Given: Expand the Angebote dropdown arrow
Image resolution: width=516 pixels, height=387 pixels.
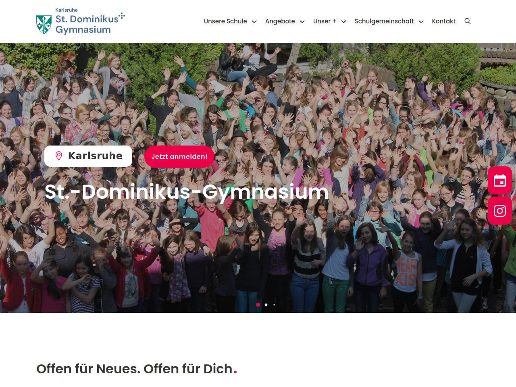Looking at the screenshot, I should (302, 22).
